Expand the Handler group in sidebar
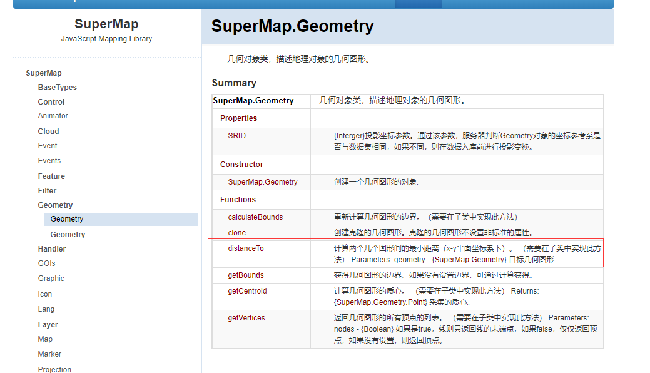Image resolution: width=650 pixels, height=373 pixels. coord(52,249)
